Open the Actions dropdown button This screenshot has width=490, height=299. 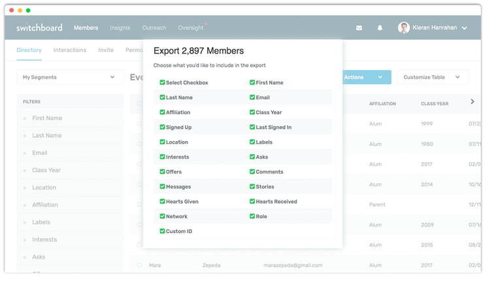click(x=367, y=77)
